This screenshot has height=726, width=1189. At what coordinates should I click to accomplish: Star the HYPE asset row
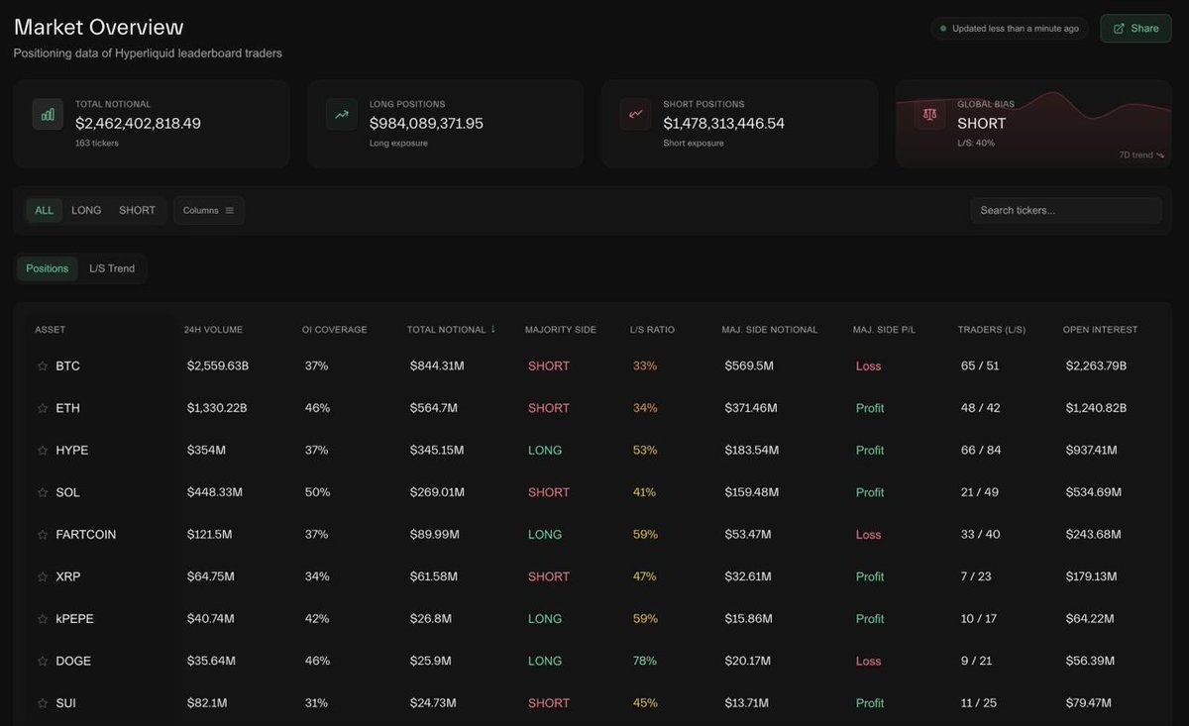click(43, 451)
